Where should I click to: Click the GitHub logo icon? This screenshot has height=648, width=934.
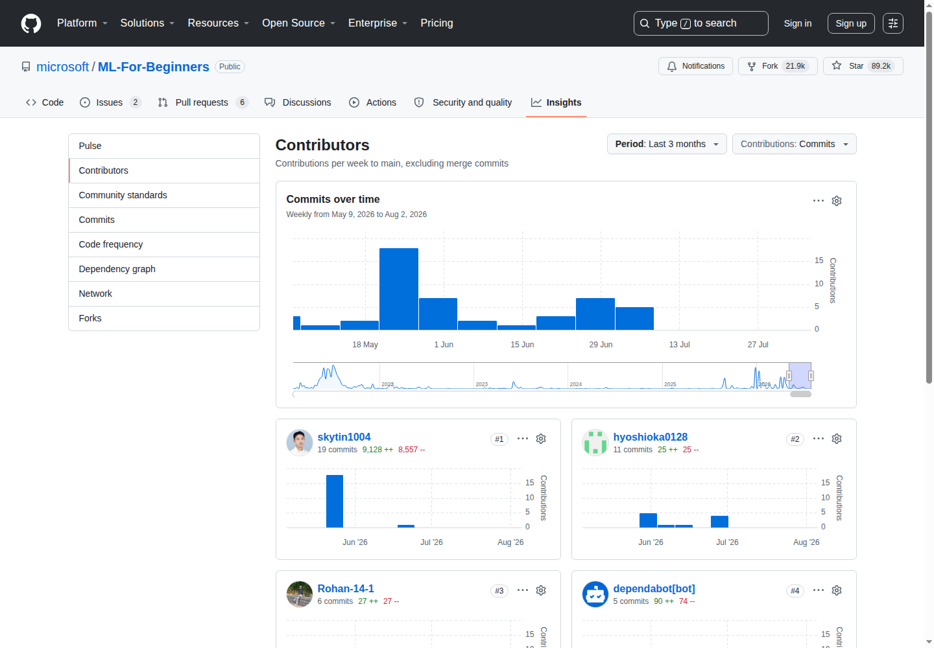click(x=31, y=23)
